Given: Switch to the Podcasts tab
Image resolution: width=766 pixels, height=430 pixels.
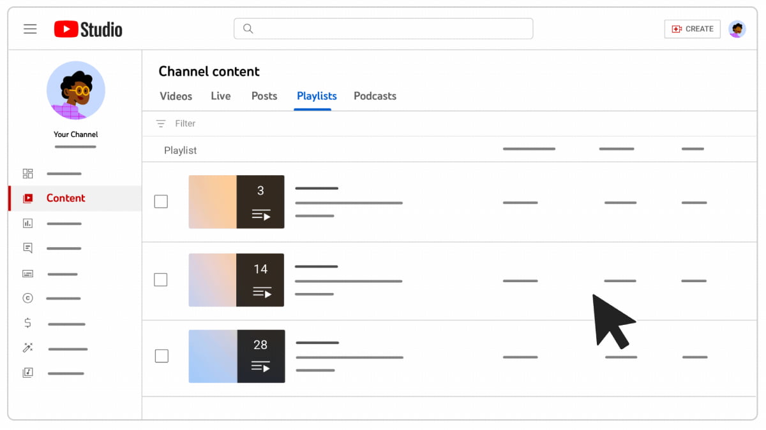Looking at the screenshot, I should (375, 96).
